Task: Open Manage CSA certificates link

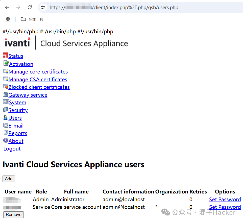Action: 38,80
